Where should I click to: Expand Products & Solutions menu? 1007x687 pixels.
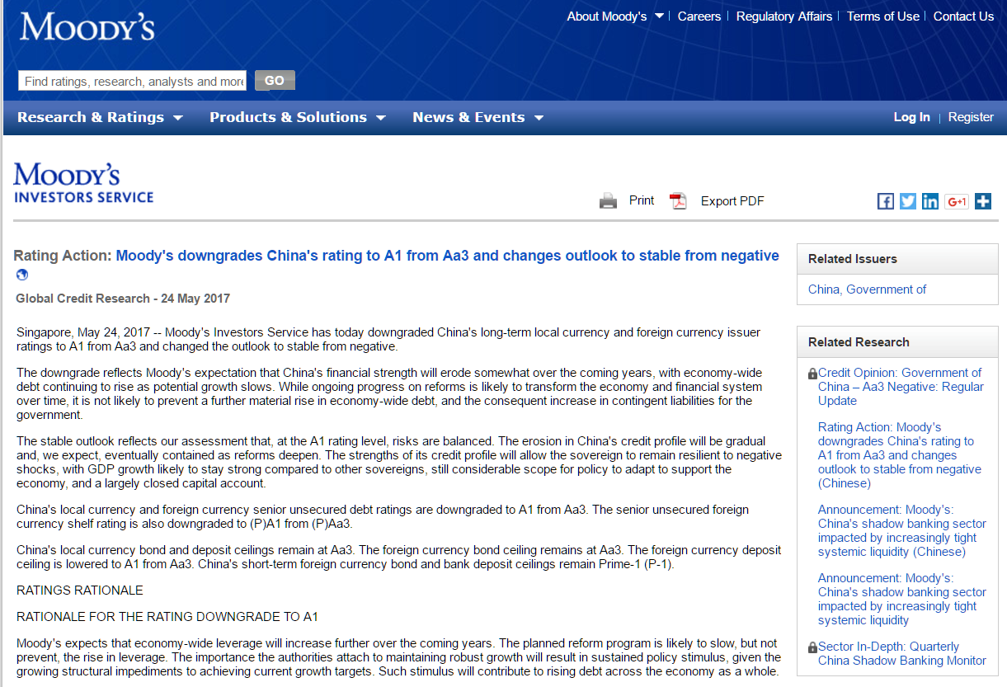coord(297,117)
